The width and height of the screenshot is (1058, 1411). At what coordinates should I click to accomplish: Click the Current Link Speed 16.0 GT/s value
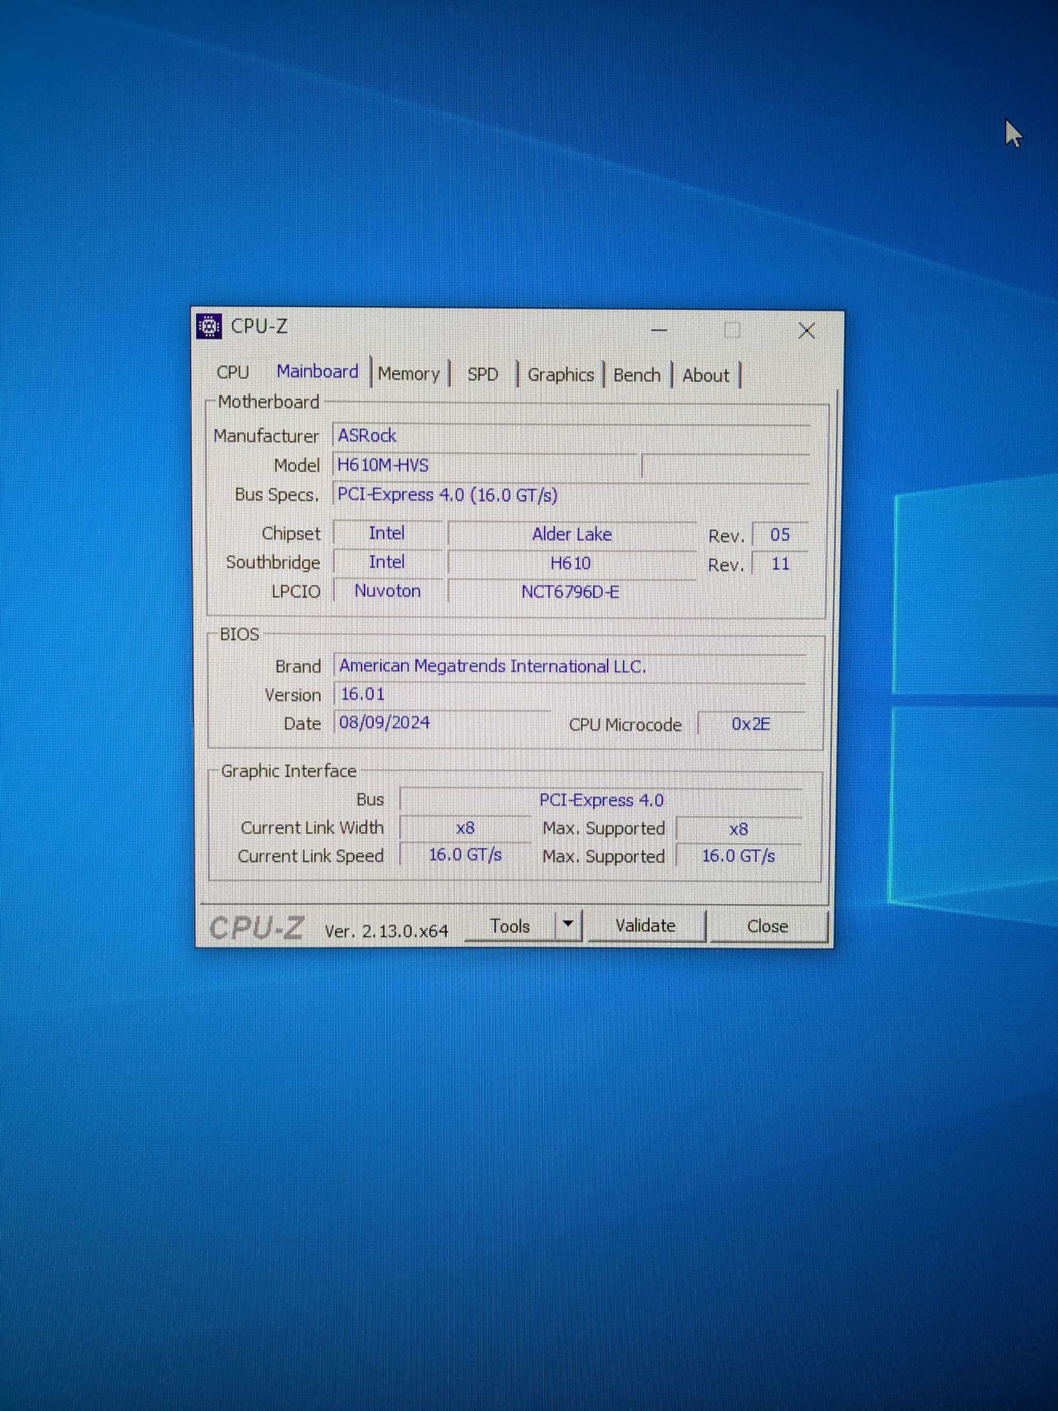point(466,855)
